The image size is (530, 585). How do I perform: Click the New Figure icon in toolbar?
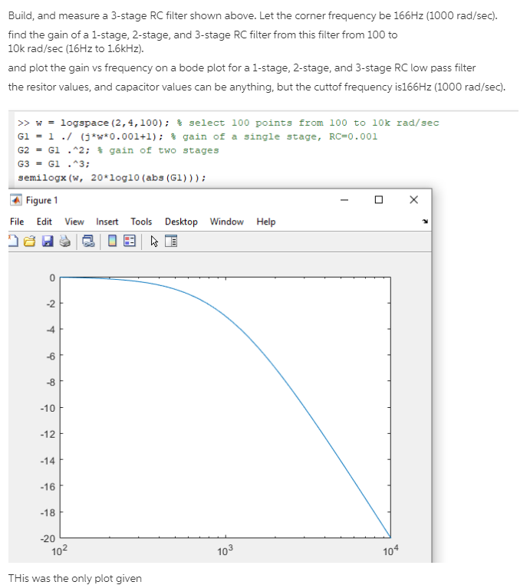[13, 241]
